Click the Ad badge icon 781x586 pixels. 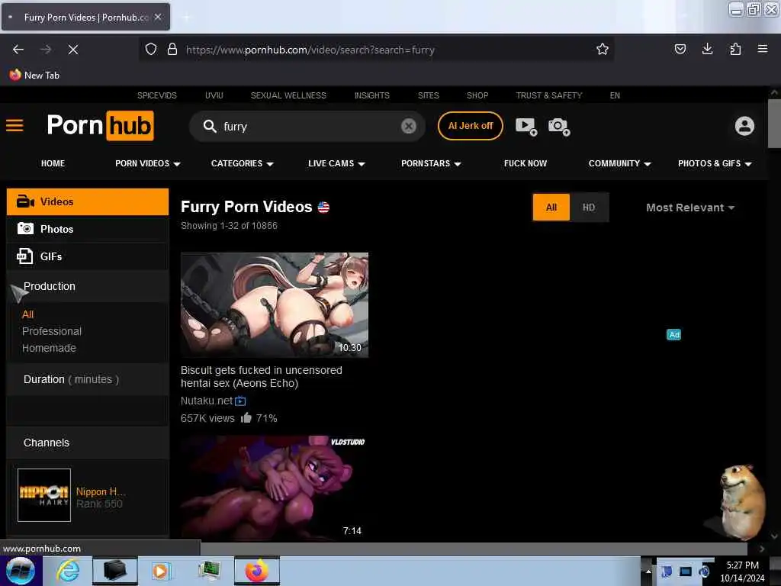click(673, 335)
